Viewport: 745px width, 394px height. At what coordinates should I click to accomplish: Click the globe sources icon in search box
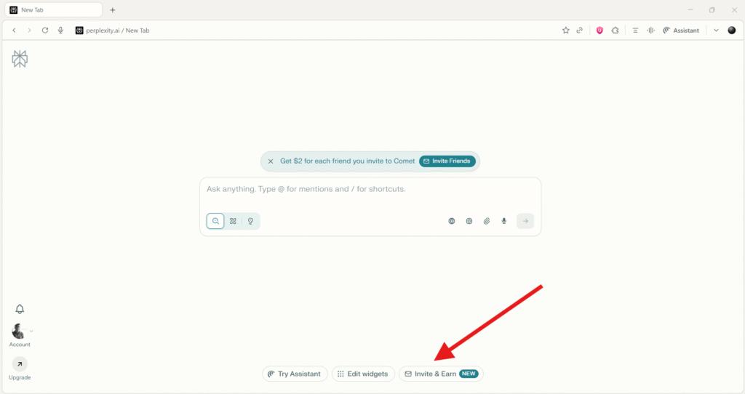[451, 221]
